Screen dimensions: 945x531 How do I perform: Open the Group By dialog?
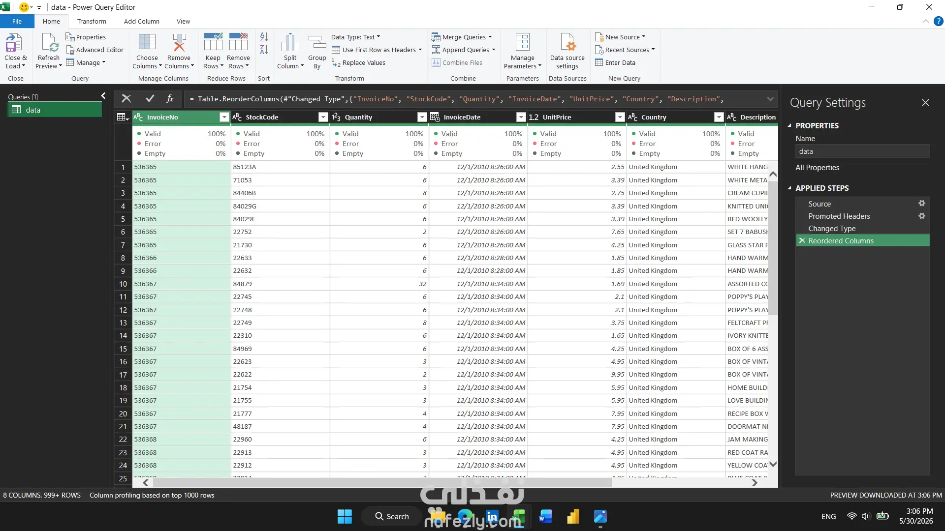point(317,51)
